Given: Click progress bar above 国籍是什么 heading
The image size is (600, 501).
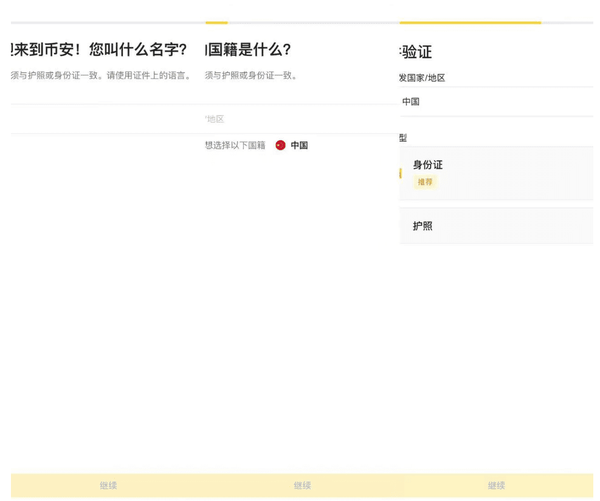Looking at the screenshot, I should (x=302, y=23).
